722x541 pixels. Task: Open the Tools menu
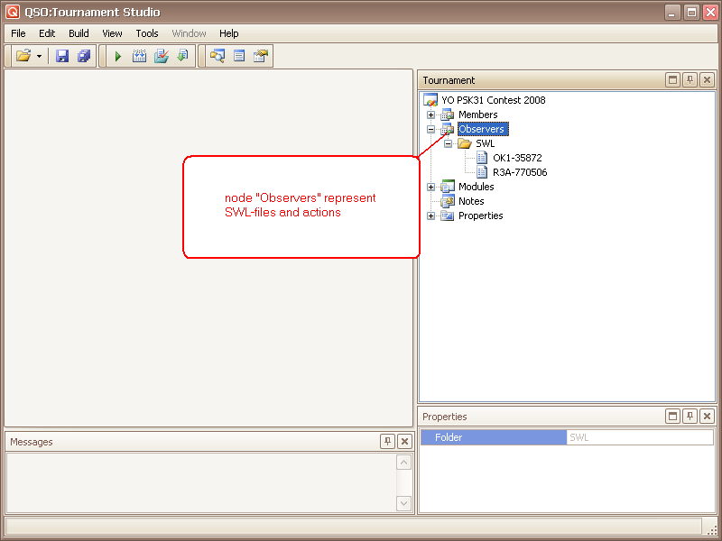[x=147, y=33]
